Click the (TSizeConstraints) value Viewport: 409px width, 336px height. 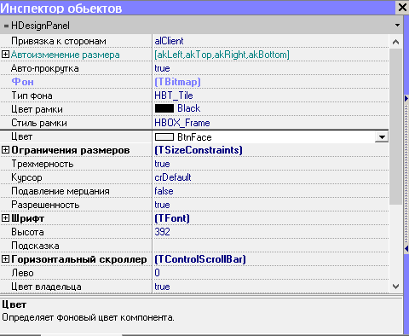199,150
